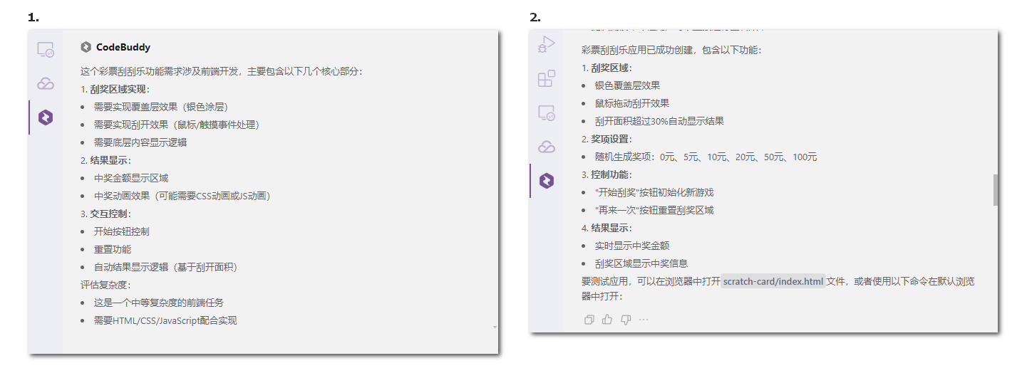The height and width of the screenshot is (383, 1027).
Task: Click the line '随机生成奖项：0元、5元、10元…'
Action: point(706,157)
